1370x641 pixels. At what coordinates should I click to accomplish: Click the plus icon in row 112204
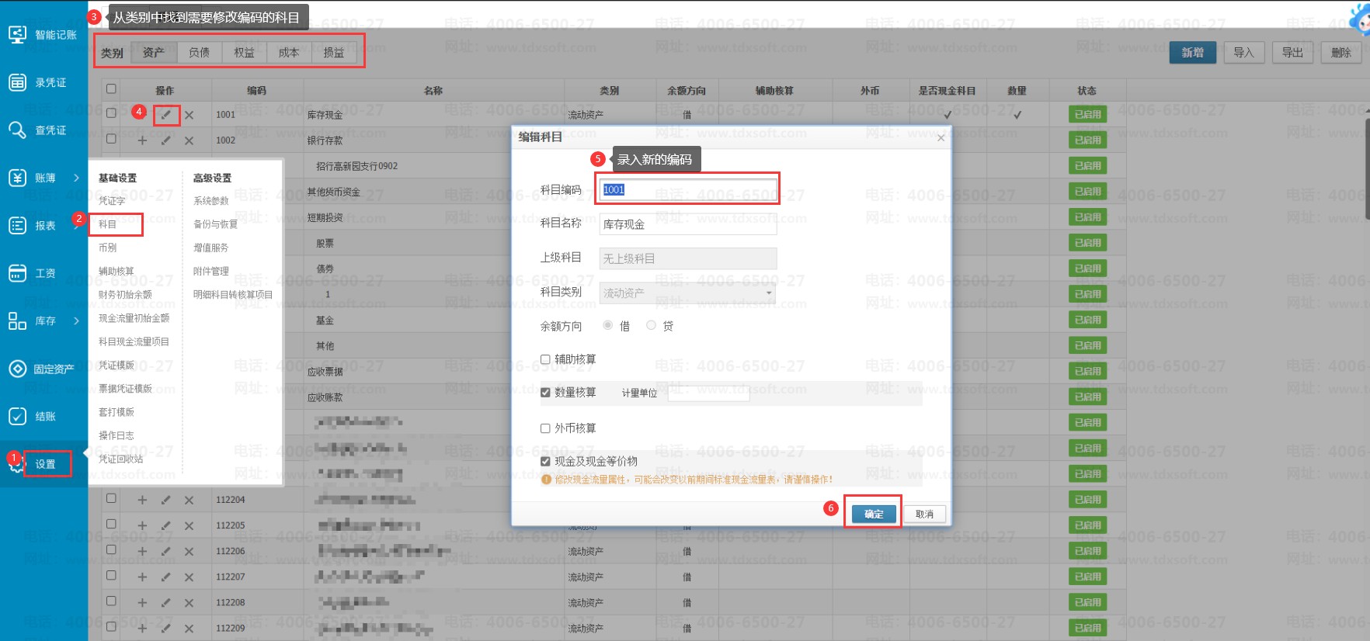coord(142,500)
